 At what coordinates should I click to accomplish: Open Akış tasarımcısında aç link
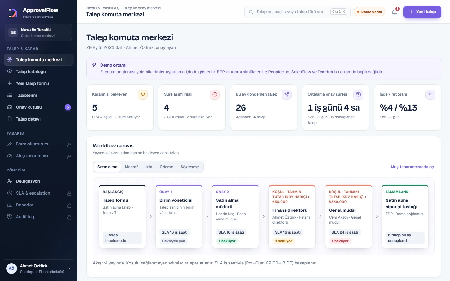pos(412,167)
